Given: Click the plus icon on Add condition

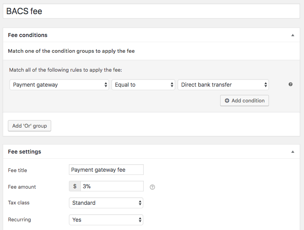Looking at the screenshot, I should pyautogui.click(x=227, y=101).
